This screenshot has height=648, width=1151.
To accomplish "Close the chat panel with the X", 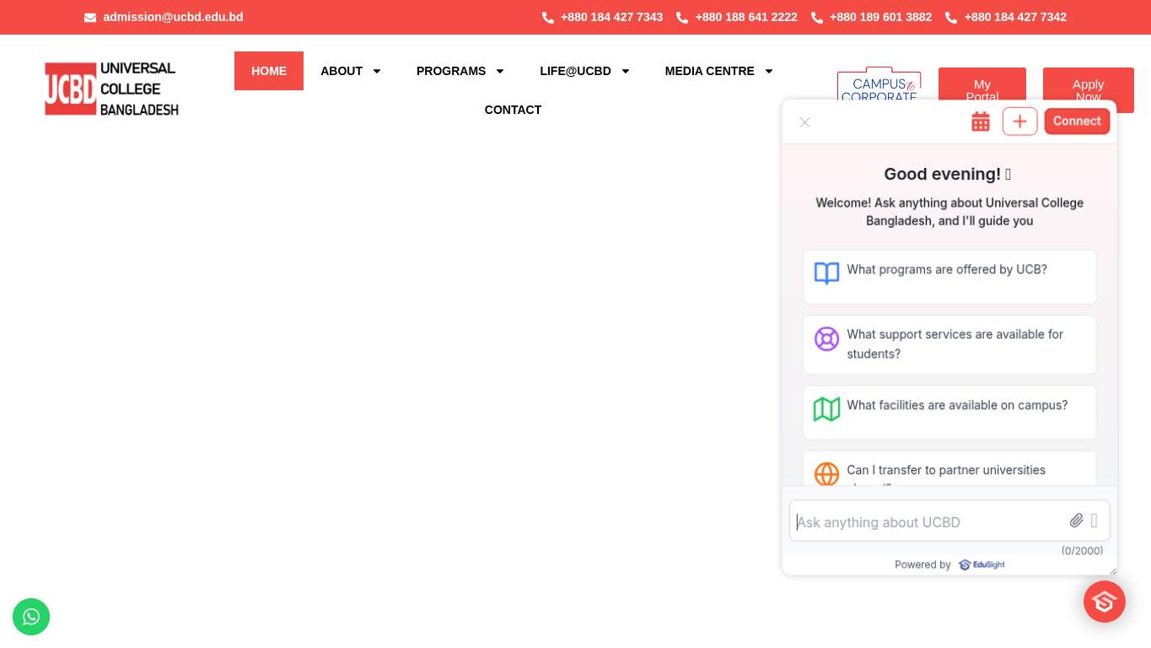I will click(x=805, y=122).
